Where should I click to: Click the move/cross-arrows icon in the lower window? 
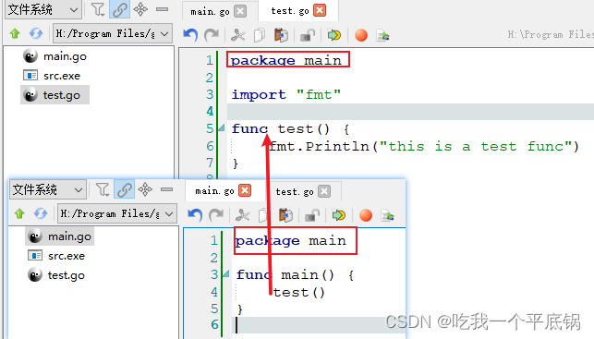point(145,189)
